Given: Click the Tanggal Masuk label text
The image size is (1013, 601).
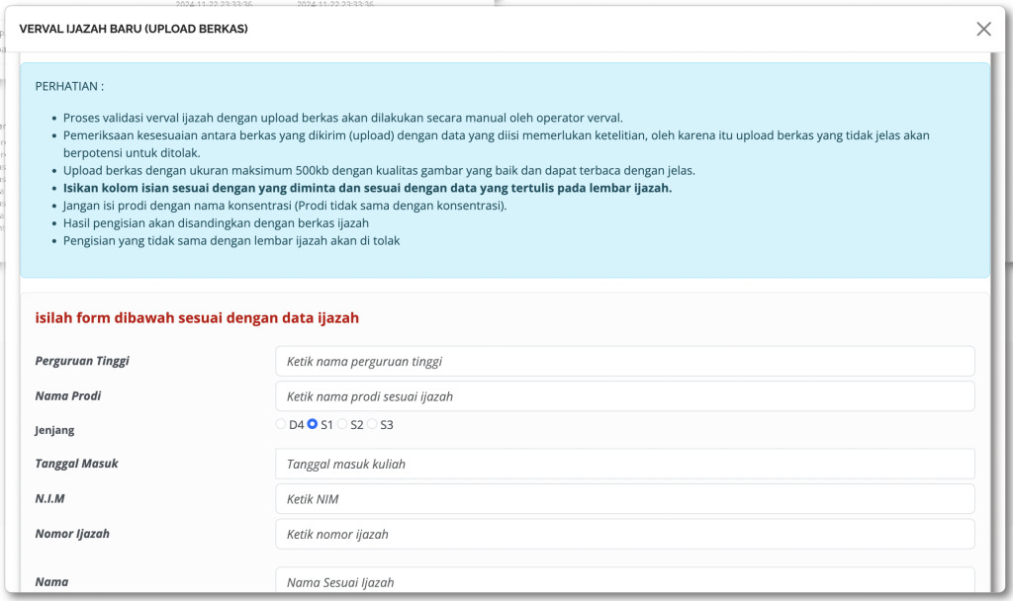Looking at the screenshot, I should 77,464.
